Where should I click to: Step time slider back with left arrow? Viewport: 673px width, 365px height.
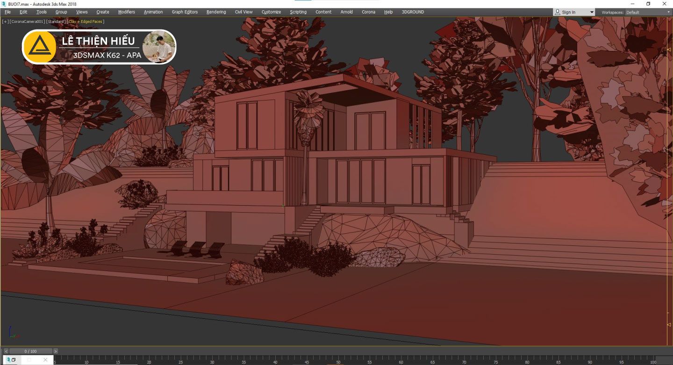[6, 351]
